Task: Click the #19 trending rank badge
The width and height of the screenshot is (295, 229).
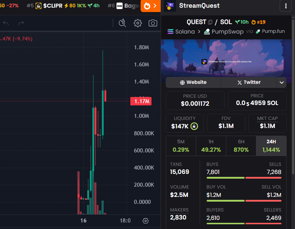Action: (258, 22)
